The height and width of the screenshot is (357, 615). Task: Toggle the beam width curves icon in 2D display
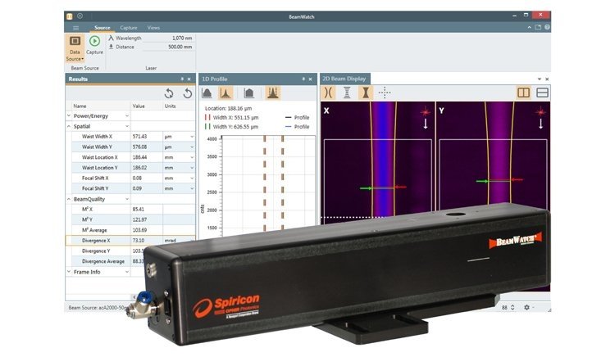329,93
